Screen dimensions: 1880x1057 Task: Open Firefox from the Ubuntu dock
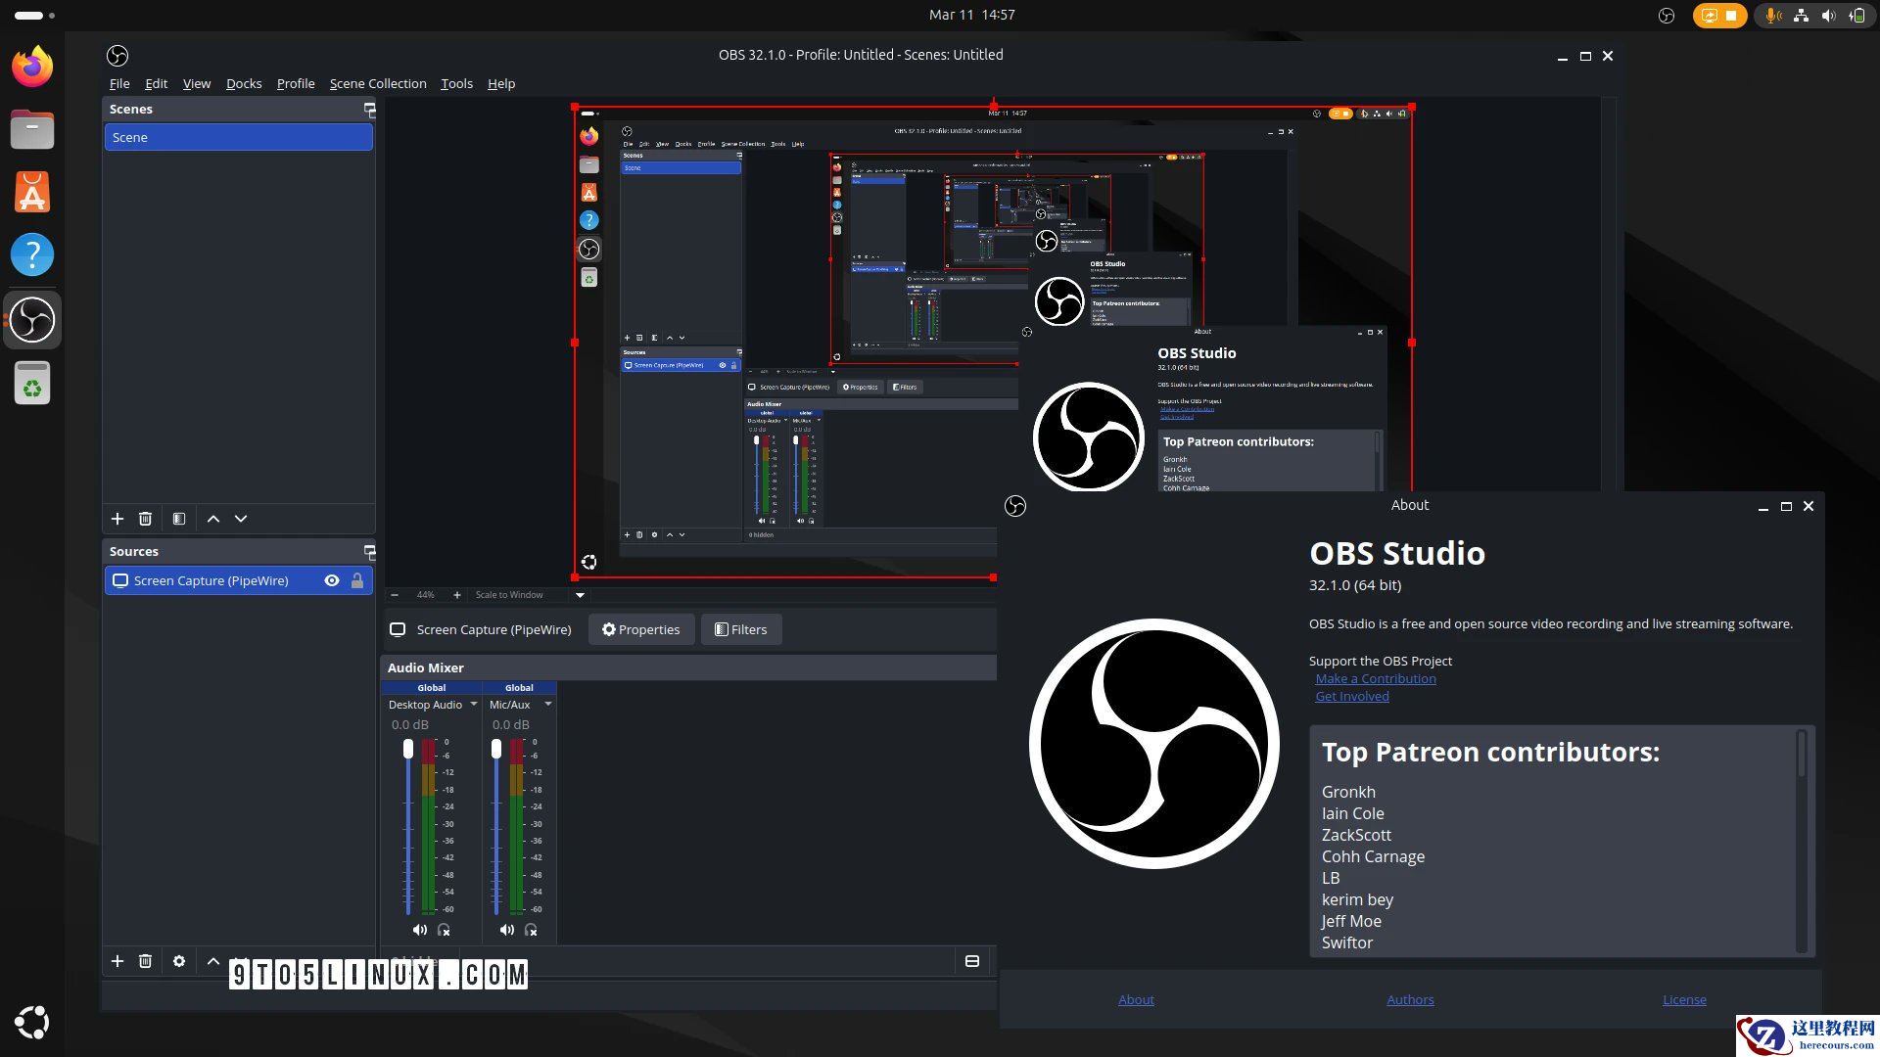(32, 67)
